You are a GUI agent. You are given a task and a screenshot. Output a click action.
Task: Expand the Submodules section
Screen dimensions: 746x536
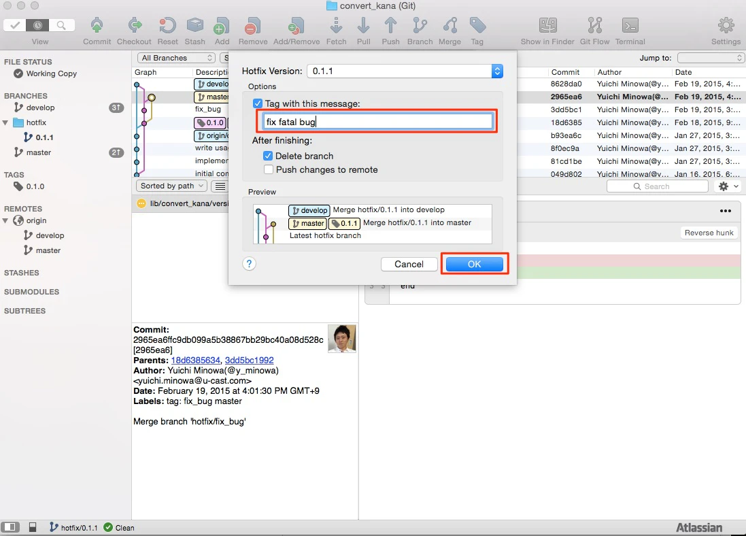point(31,292)
